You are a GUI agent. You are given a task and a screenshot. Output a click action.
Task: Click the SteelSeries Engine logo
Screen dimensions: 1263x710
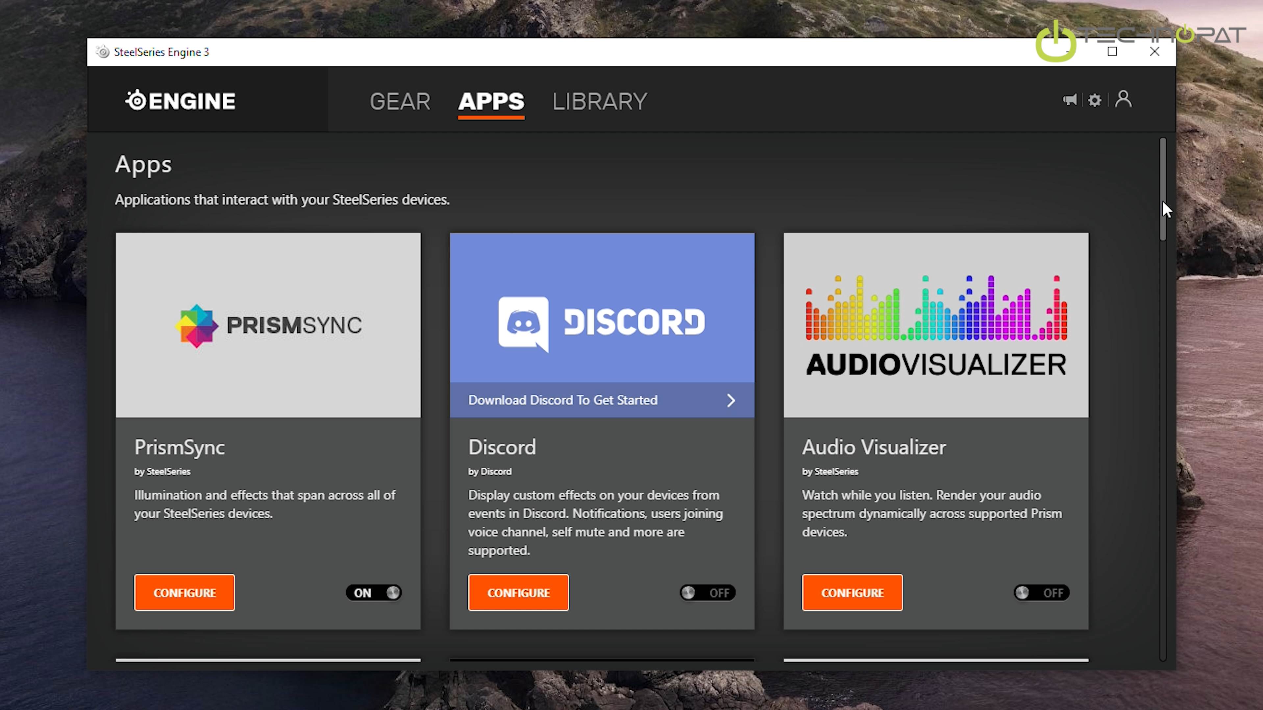[x=181, y=101]
